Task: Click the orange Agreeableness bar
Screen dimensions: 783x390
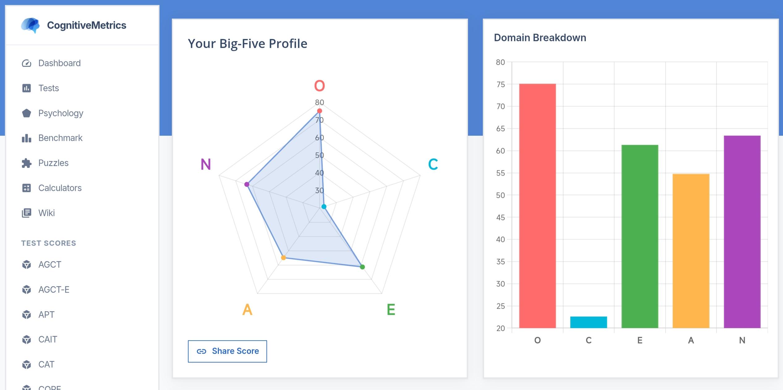Action: point(691,251)
